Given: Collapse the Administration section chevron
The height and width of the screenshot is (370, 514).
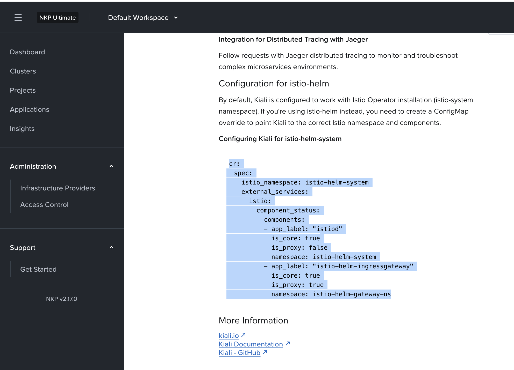Looking at the screenshot, I should [111, 166].
